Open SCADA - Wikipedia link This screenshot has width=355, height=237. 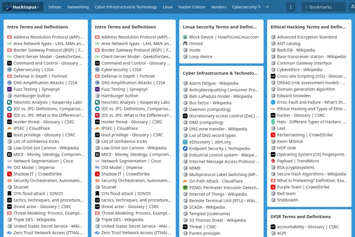click(207, 207)
